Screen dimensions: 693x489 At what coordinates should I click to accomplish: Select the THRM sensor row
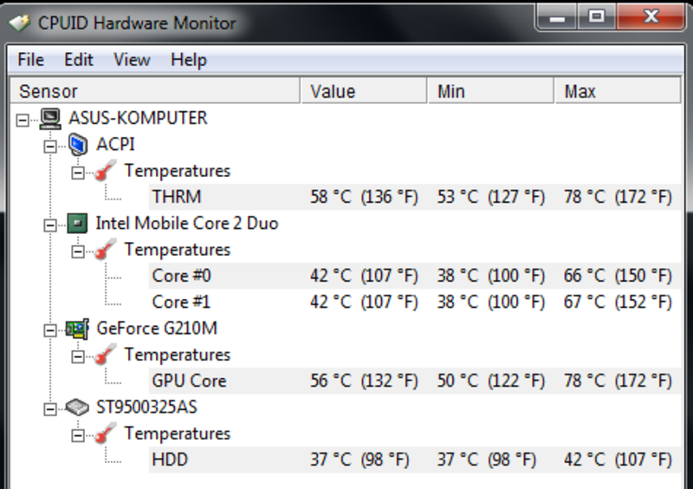(415, 197)
